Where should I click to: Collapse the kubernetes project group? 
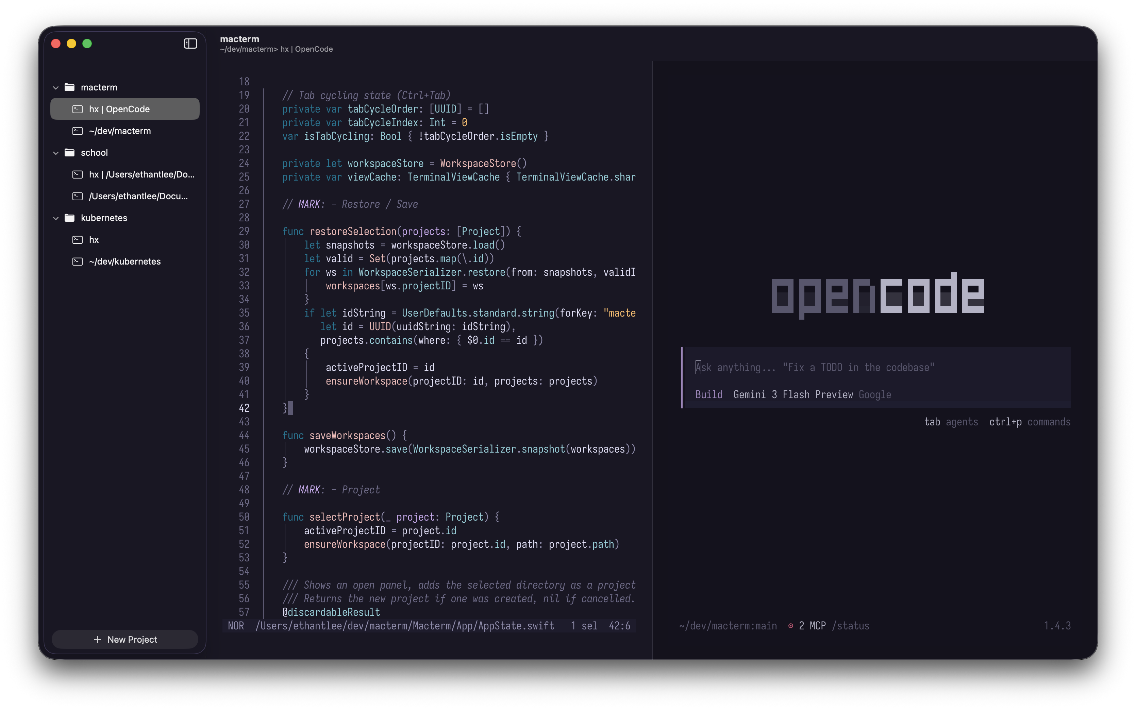click(55, 218)
